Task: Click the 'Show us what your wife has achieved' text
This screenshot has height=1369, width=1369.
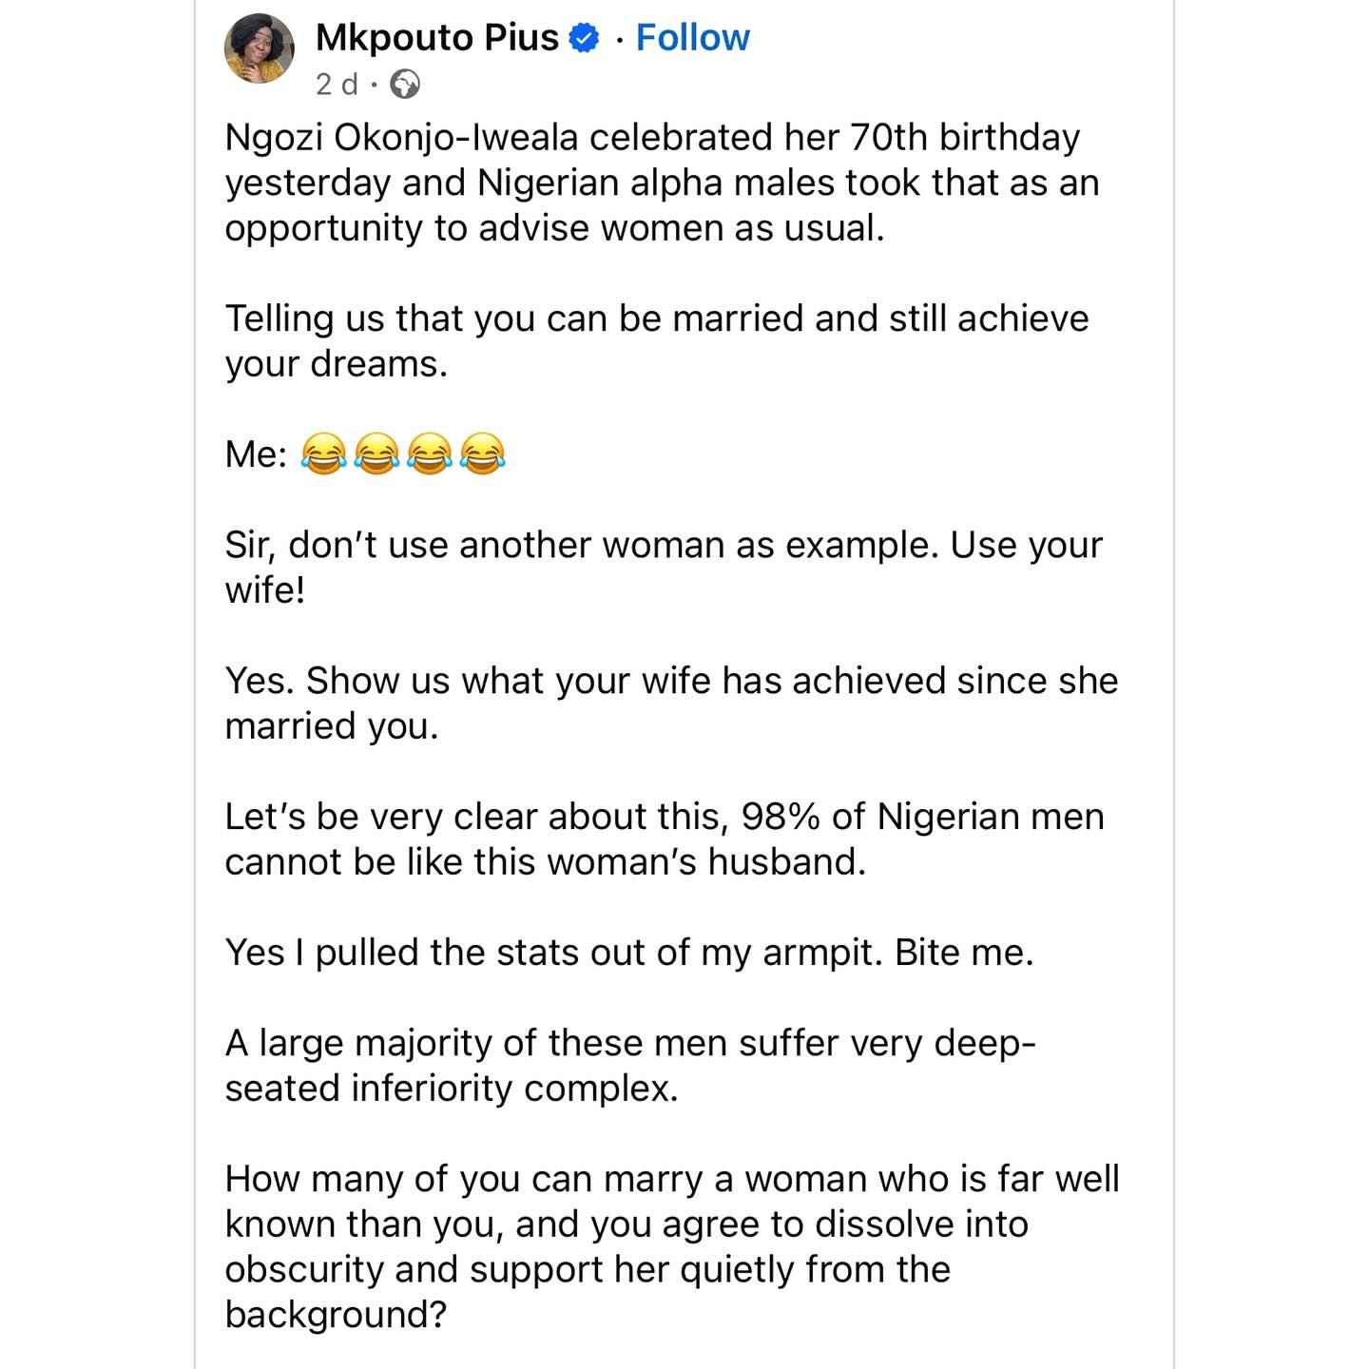Action: pyautogui.click(x=671, y=704)
